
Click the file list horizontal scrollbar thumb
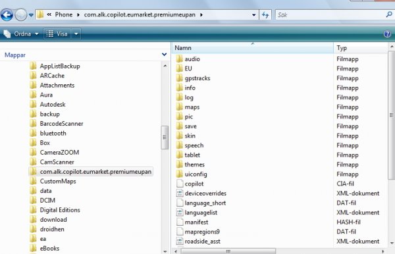pyautogui.click(x=228, y=251)
